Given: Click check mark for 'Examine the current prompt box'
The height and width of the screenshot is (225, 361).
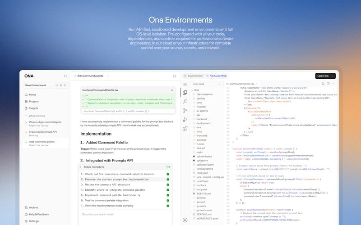Looking at the screenshot, I should point(168,180).
